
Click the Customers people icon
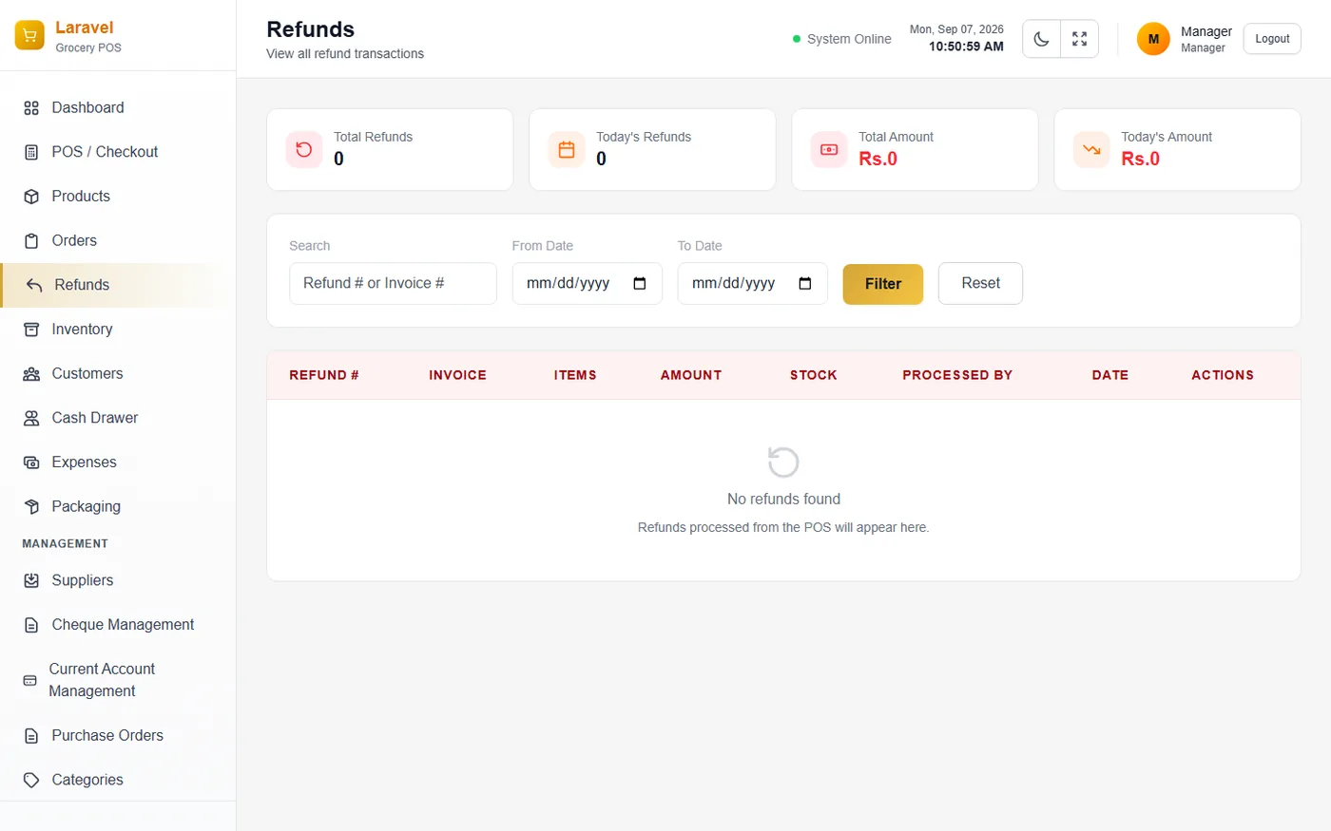[x=31, y=374]
